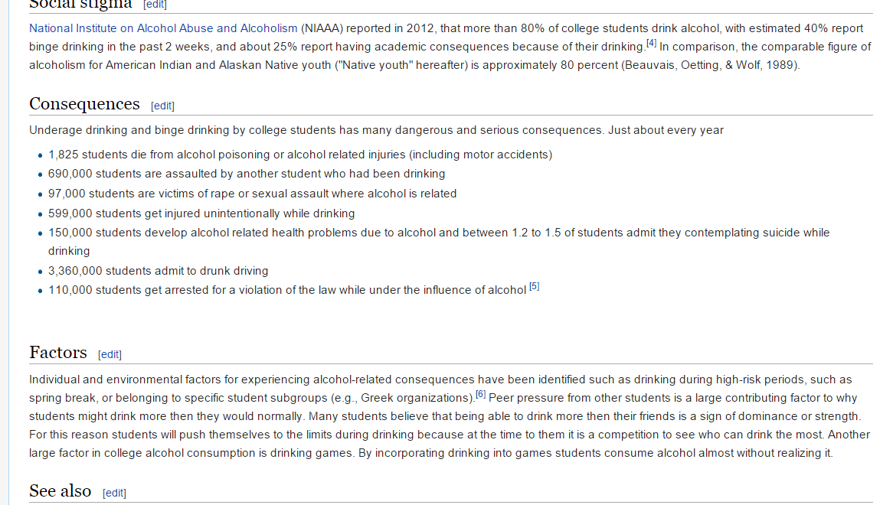
Task: Click edit link beside Social stigma heading
Action: (x=155, y=5)
